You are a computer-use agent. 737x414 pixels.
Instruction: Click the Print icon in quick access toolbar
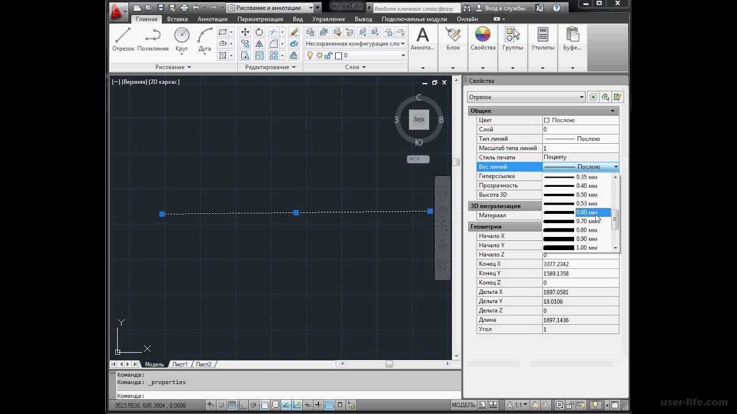pyautogui.click(x=184, y=8)
